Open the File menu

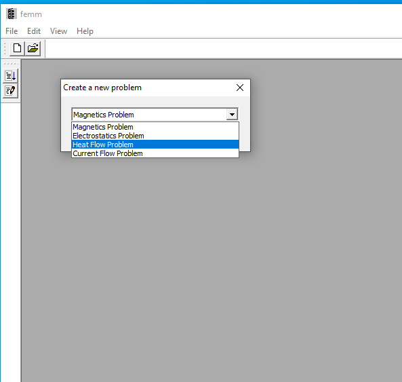[x=12, y=31]
